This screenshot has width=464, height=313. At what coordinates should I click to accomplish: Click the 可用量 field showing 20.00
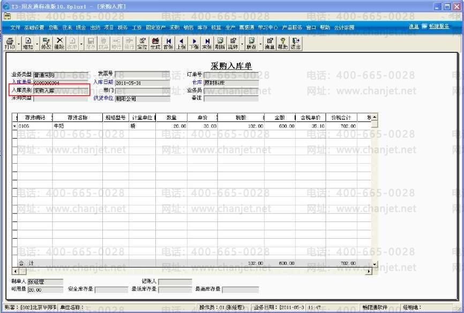tap(46, 290)
